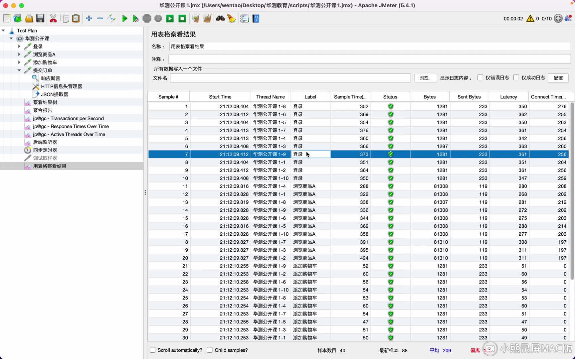Start the test with green play icon
Viewport: 575px width, 359px height.
click(x=125, y=19)
